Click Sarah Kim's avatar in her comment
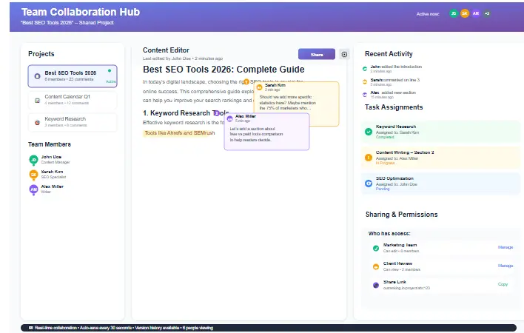 click(259, 87)
